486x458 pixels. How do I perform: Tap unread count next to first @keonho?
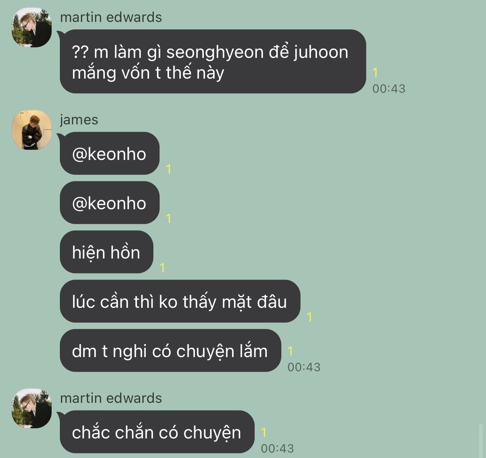[169, 169]
